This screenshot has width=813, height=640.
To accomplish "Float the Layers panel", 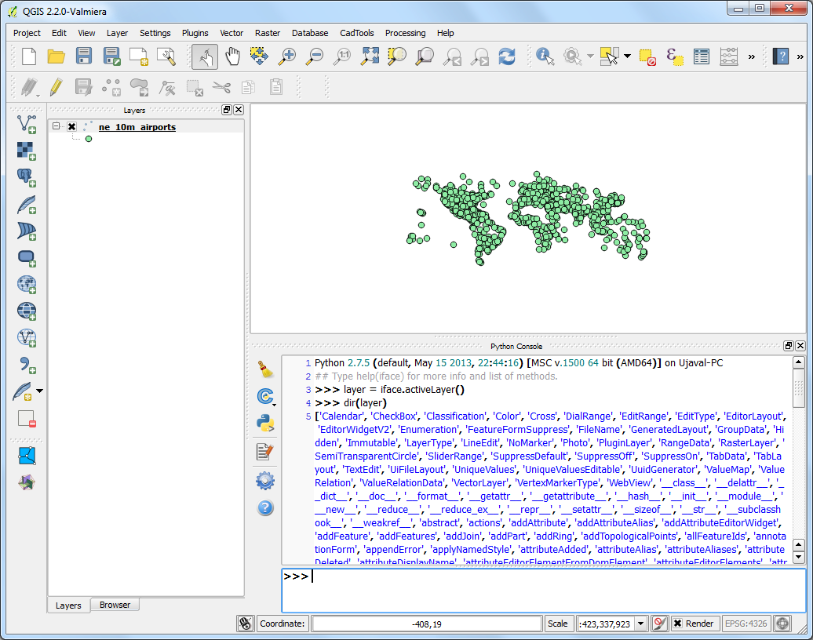I will [x=227, y=110].
